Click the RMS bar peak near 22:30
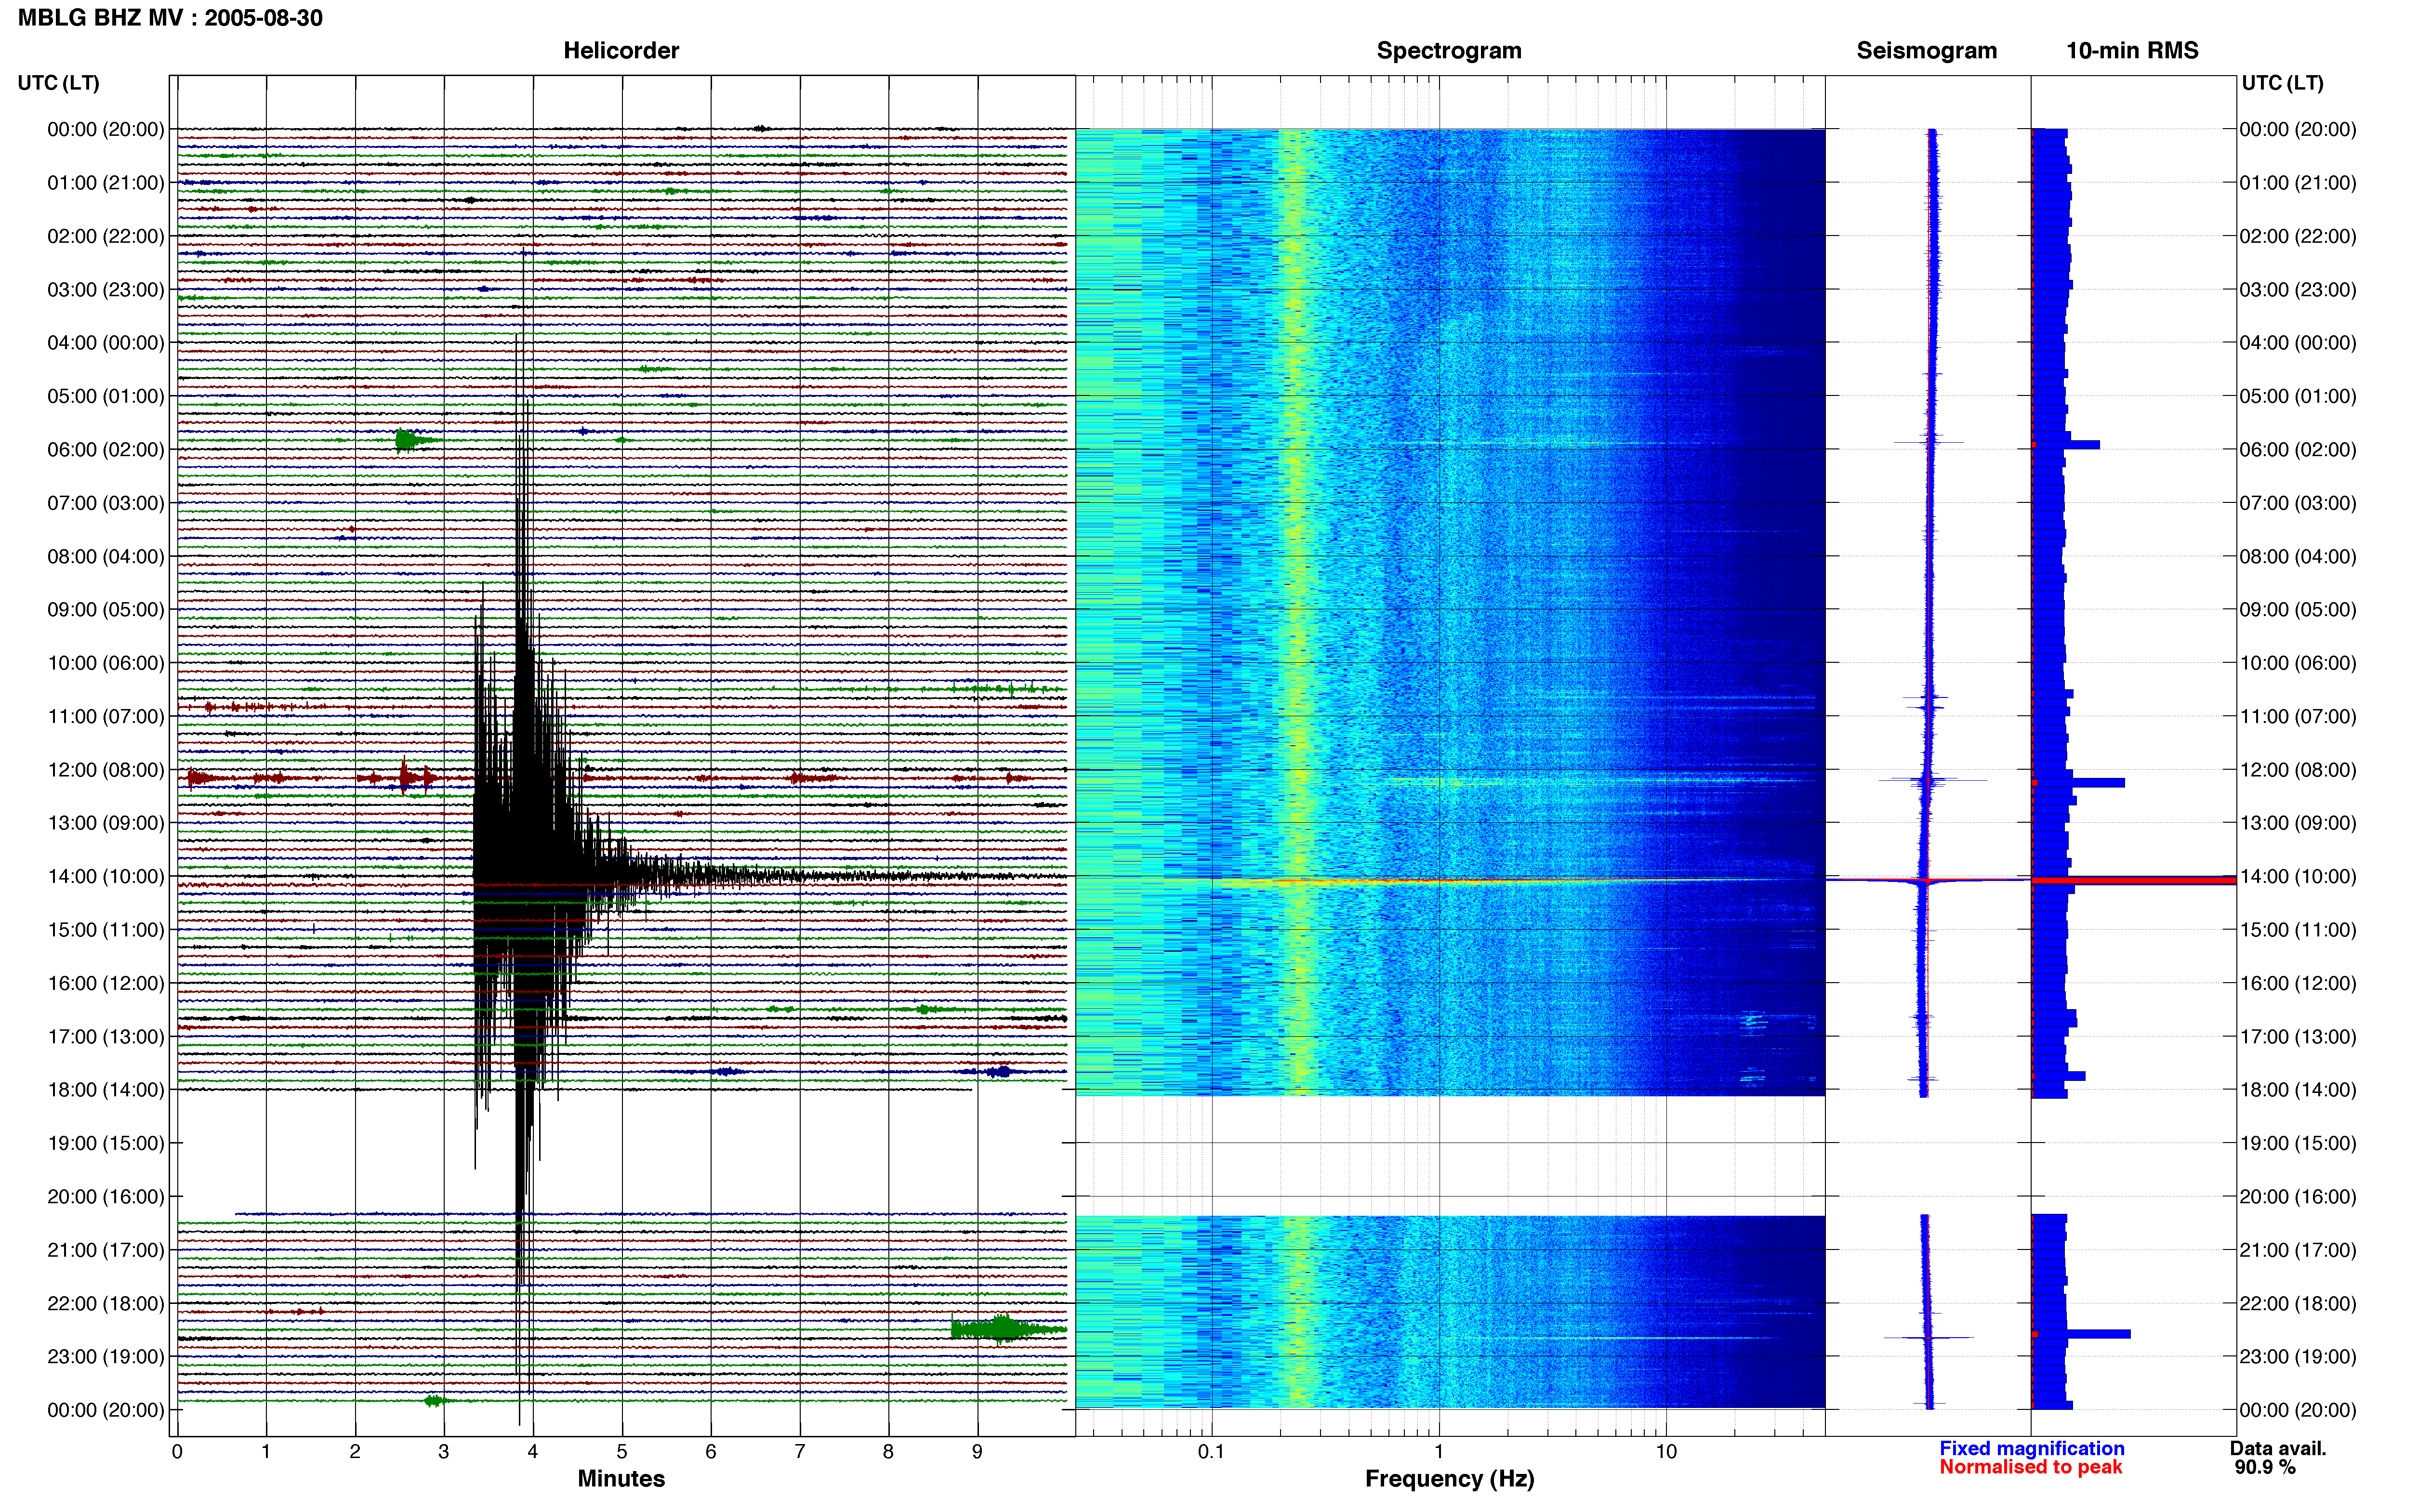Image resolution: width=2418 pixels, height=1512 pixels. point(2081,1334)
